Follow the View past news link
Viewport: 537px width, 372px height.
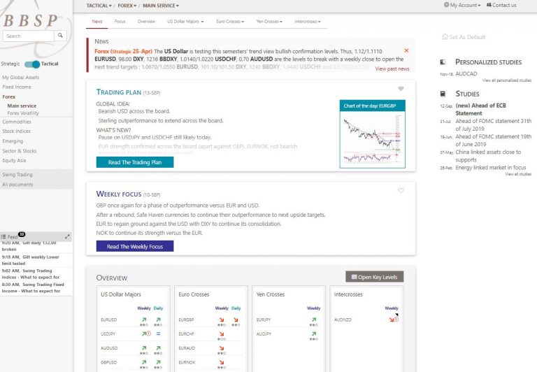pyautogui.click(x=392, y=69)
